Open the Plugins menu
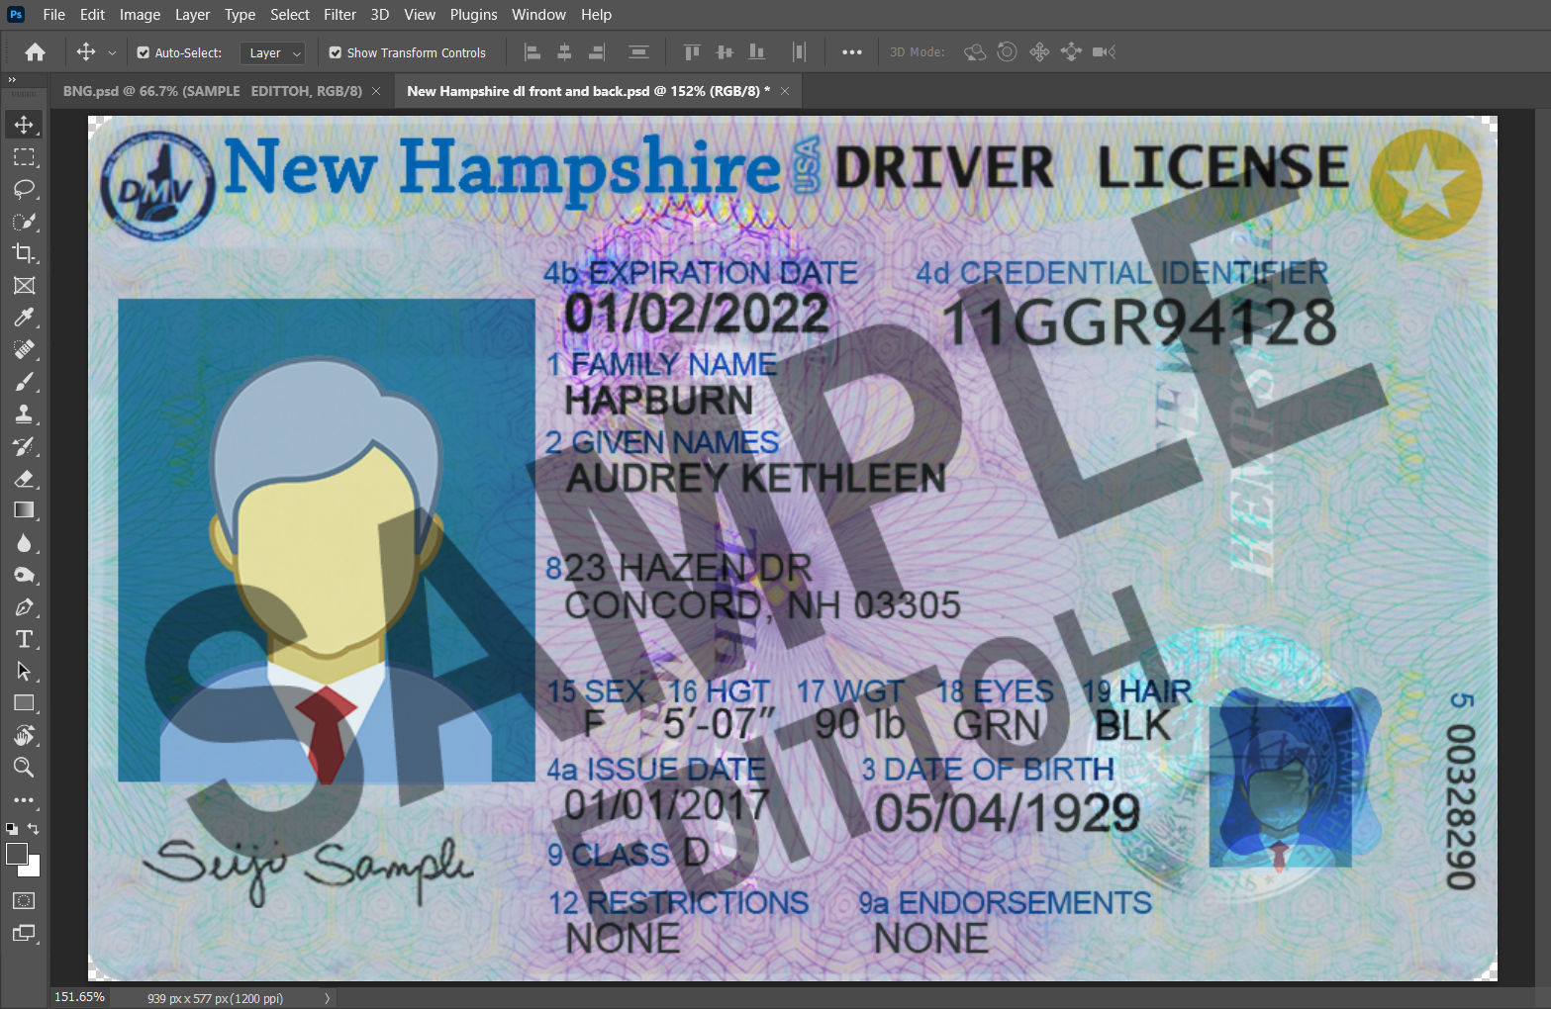Screen dimensions: 1551x1009 (x=473, y=15)
